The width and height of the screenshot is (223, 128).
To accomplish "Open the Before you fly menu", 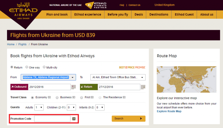I will click(118, 15).
